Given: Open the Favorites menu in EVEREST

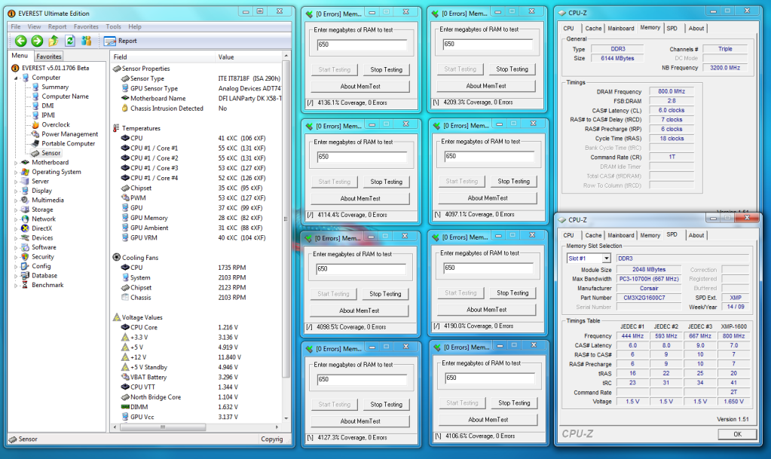Looking at the screenshot, I should [x=86, y=26].
